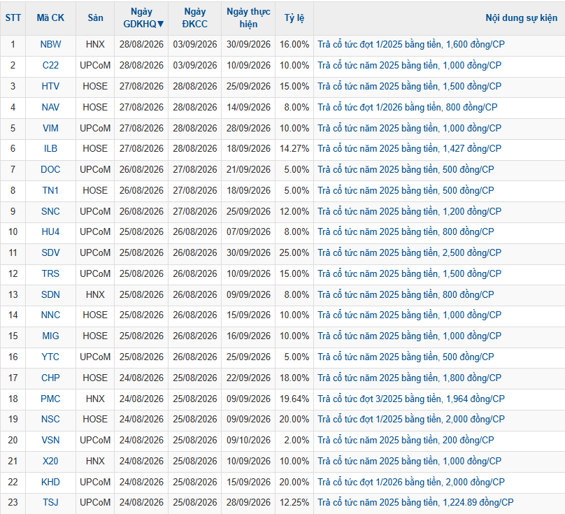Open stock code TSJ
The height and width of the screenshot is (514, 565).
[50, 503]
